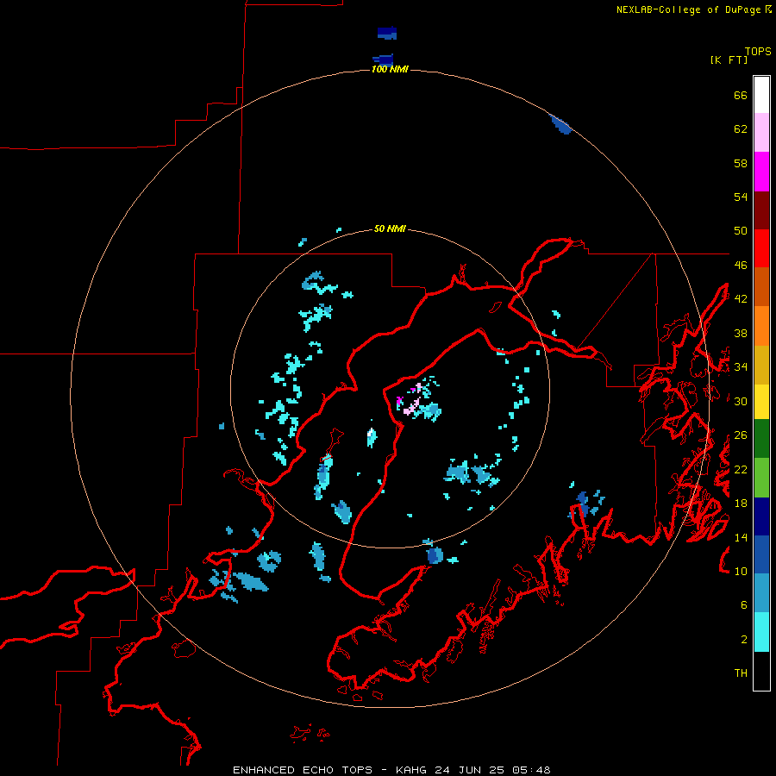Image resolution: width=776 pixels, height=776 pixels.
Task: Click the light pink 62 kft legend swatch
Action: (761, 133)
